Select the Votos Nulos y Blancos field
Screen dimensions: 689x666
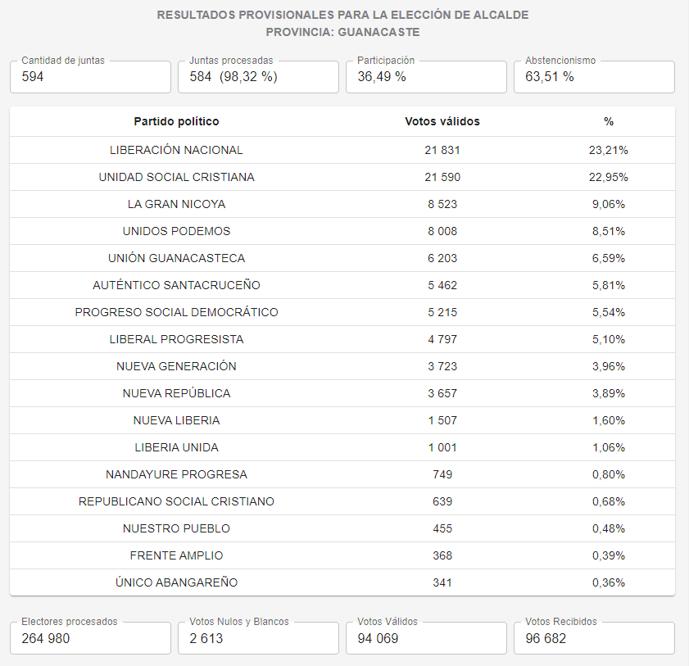point(258,638)
